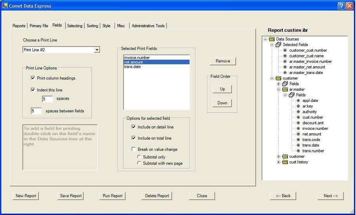Expand the cust.history node
356x215 pixels.
tap(279, 162)
